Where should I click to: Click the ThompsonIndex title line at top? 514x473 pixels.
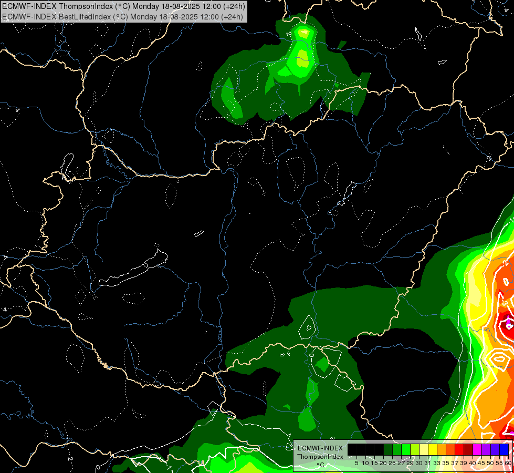point(123,6)
